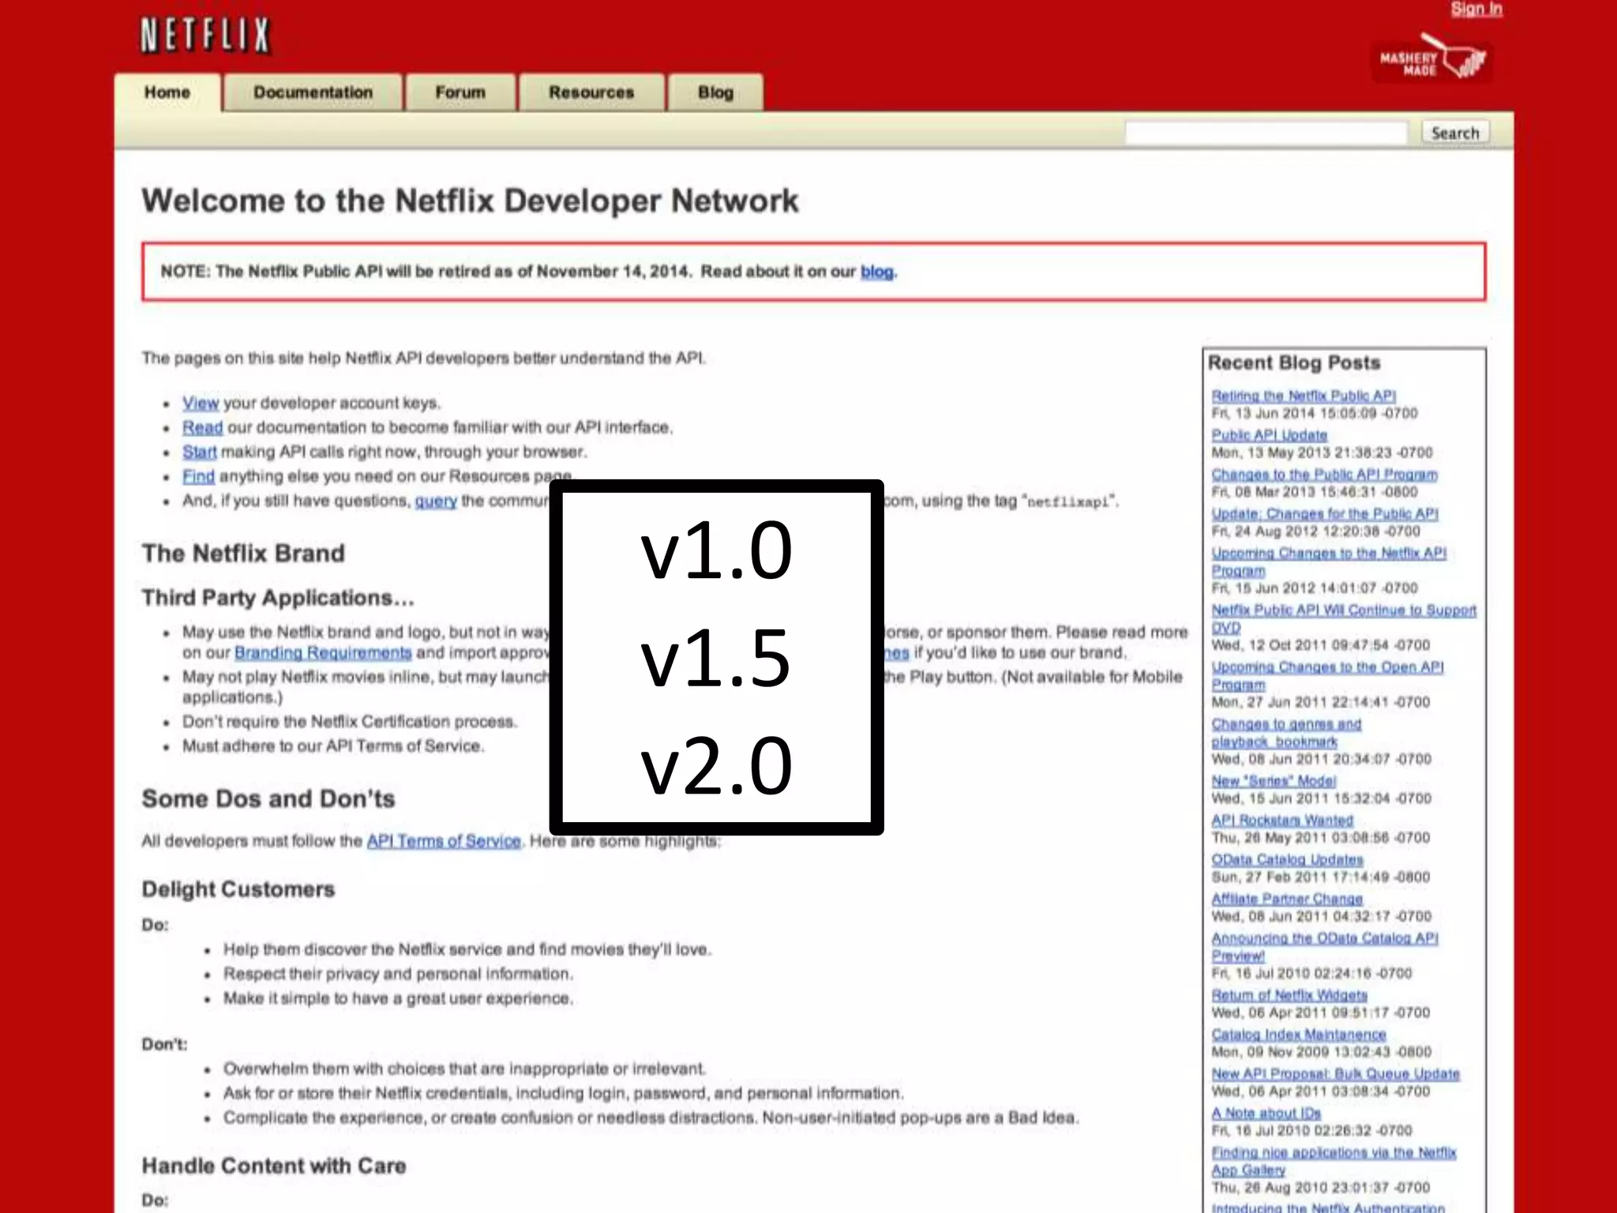Image resolution: width=1617 pixels, height=1213 pixels.
Task: Click the Sign In link
Action: 1476,9
